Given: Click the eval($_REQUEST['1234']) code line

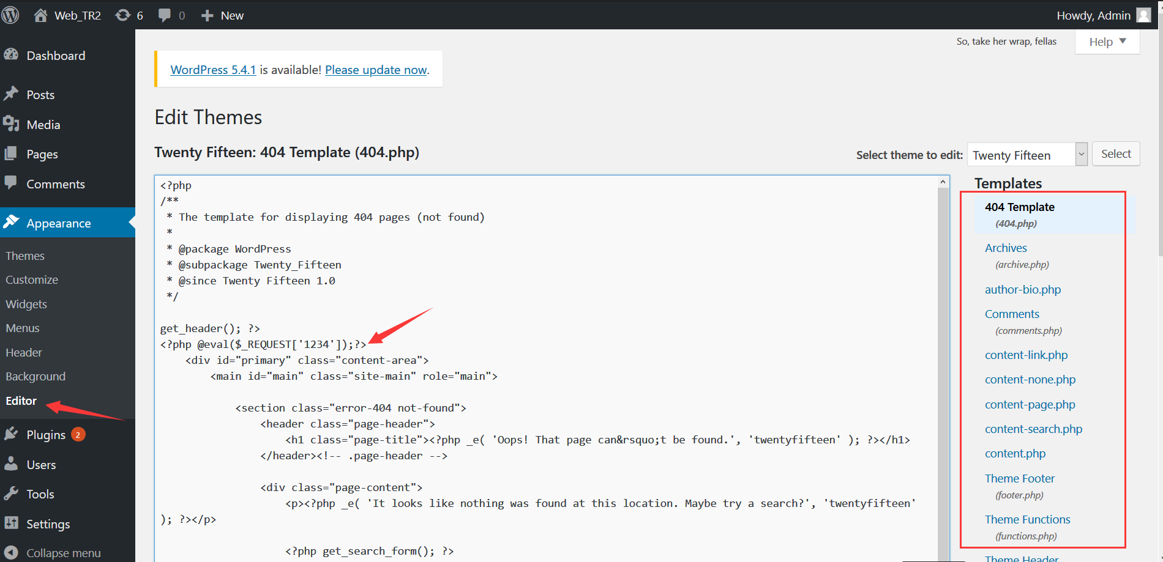Looking at the screenshot, I should (263, 344).
